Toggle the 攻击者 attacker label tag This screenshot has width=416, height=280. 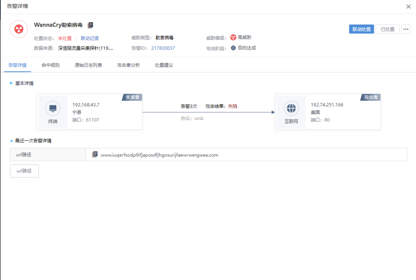(370, 97)
